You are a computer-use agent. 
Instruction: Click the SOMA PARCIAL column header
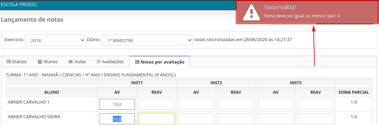coord(354,92)
